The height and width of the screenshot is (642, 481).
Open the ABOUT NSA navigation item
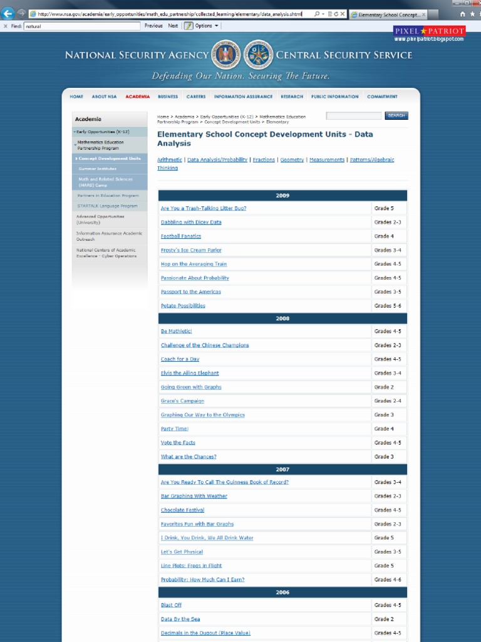(x=105, y=97)
